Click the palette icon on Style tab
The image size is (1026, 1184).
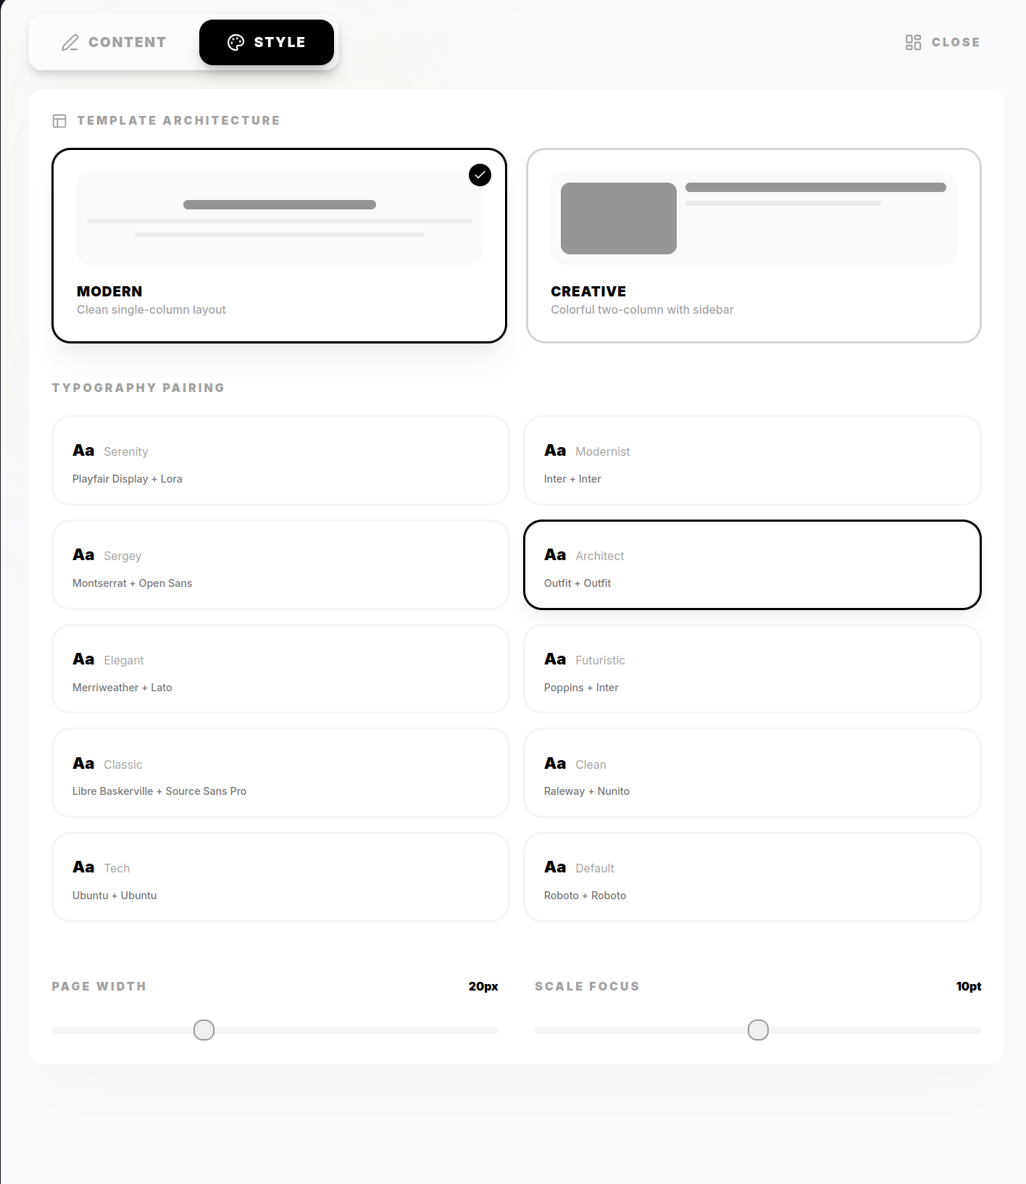[x=236, y=43]
